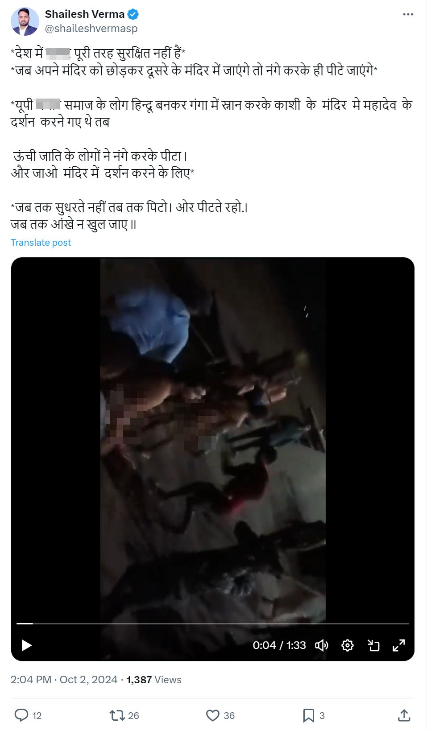View the 1,387 Views analytics
This screenshot has height=731, width=439.
(x=154, y=680)
